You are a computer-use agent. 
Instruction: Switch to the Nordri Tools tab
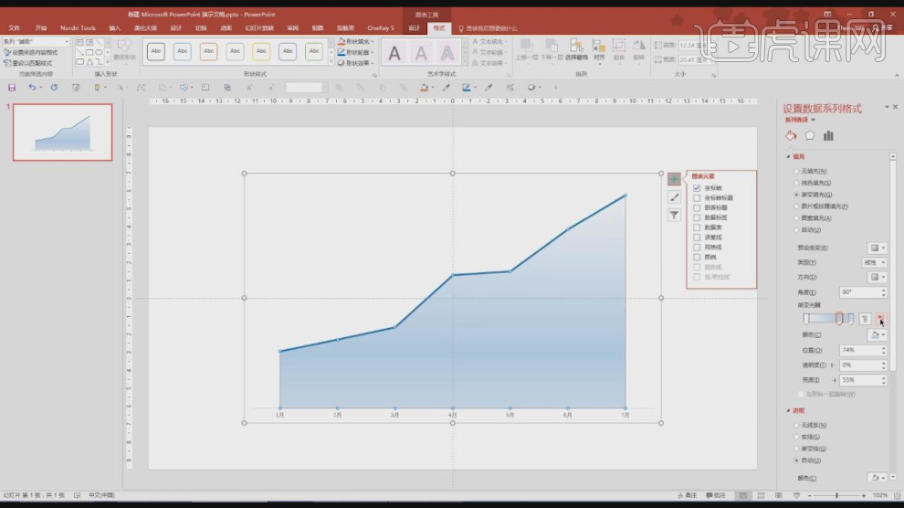click(x=78, y=27)
